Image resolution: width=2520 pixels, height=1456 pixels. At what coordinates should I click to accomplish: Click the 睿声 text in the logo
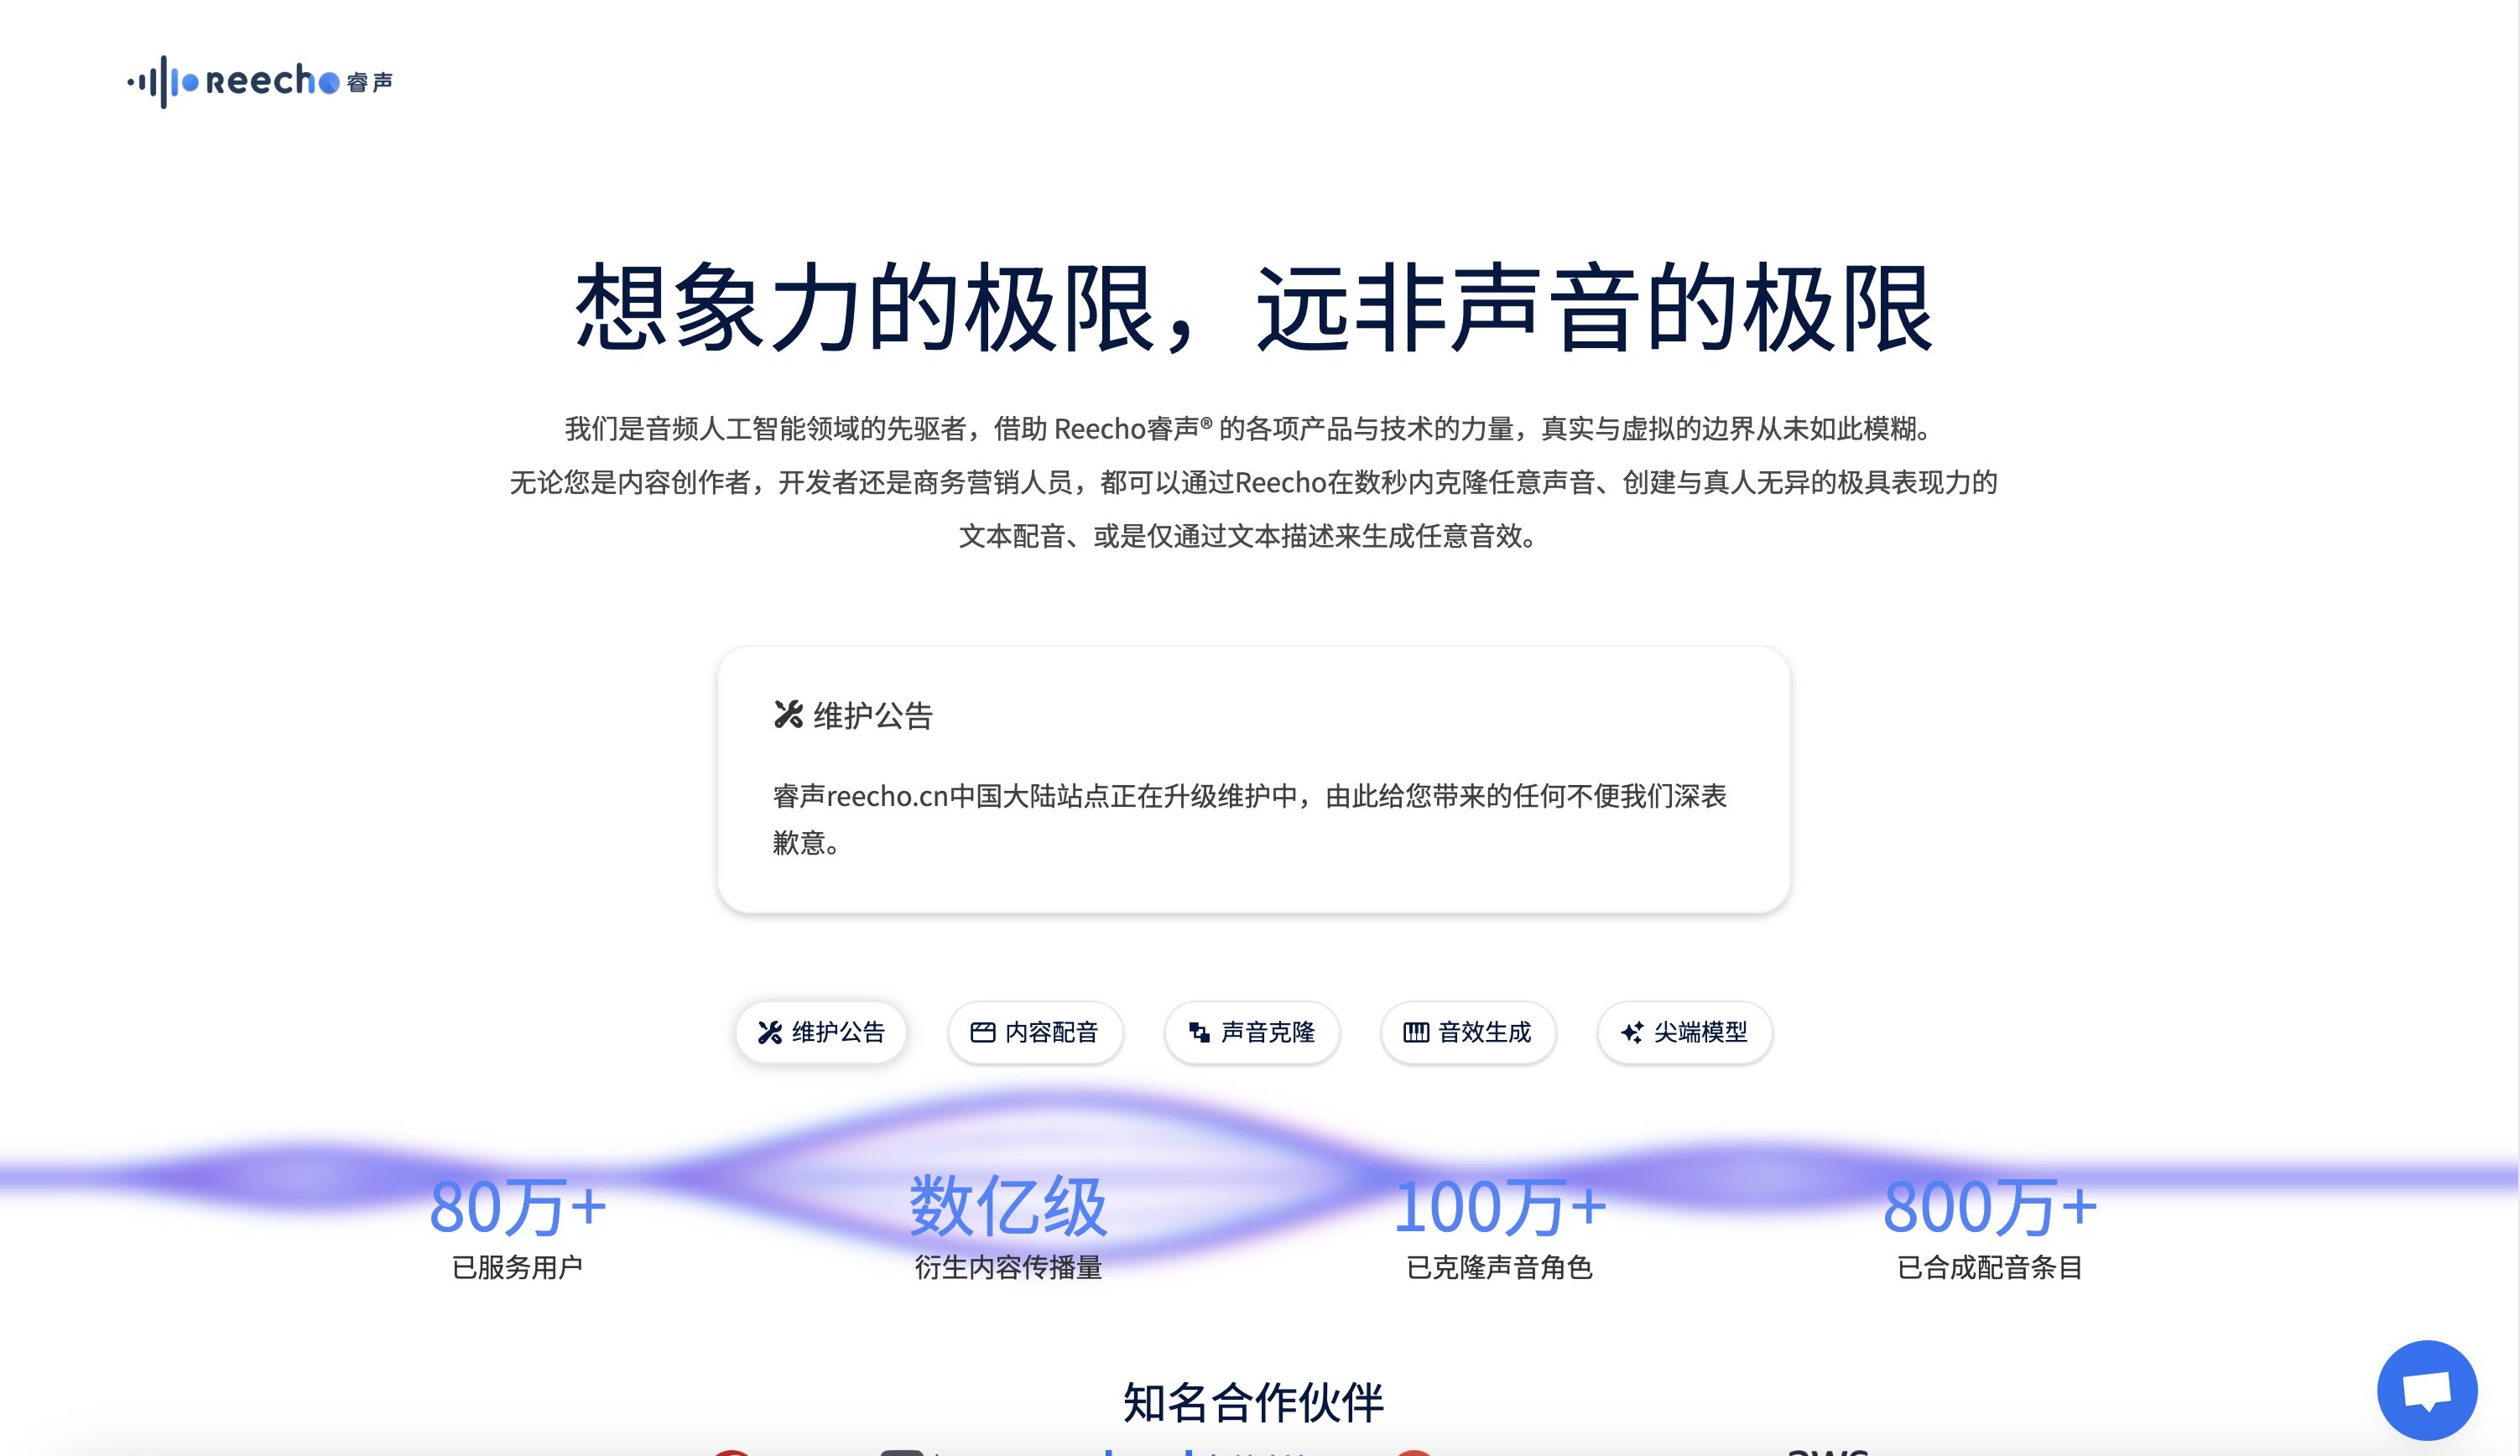370,82
